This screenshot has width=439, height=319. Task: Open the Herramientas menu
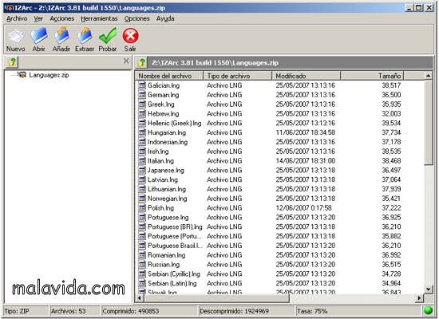coord(99,18)
